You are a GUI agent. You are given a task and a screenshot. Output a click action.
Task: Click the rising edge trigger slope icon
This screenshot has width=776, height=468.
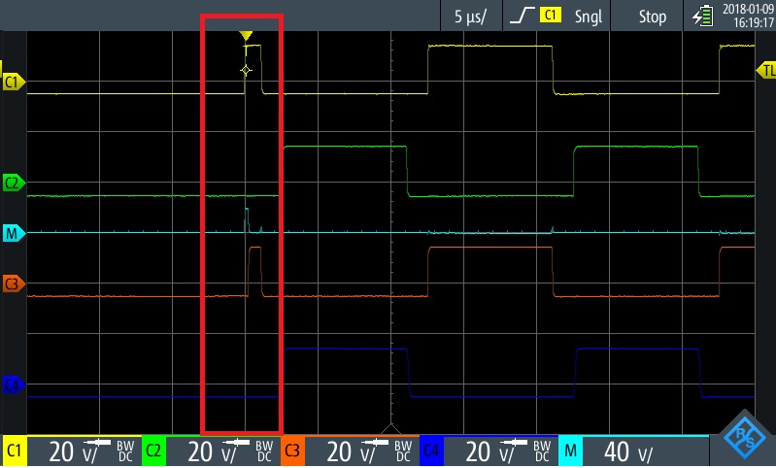point(523,16)
